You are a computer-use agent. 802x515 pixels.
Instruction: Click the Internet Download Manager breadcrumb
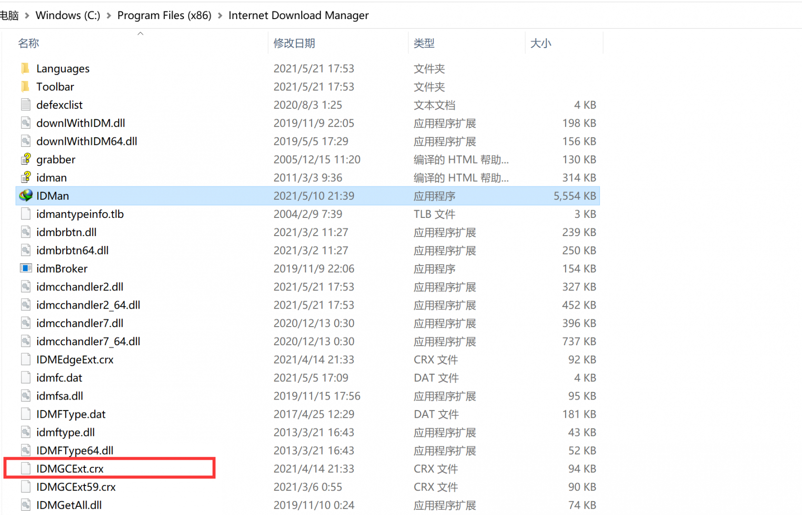[x=299, y=15]
